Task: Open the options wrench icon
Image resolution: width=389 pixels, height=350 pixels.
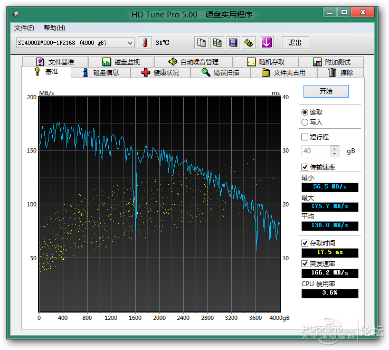Action: pos(249,43)
